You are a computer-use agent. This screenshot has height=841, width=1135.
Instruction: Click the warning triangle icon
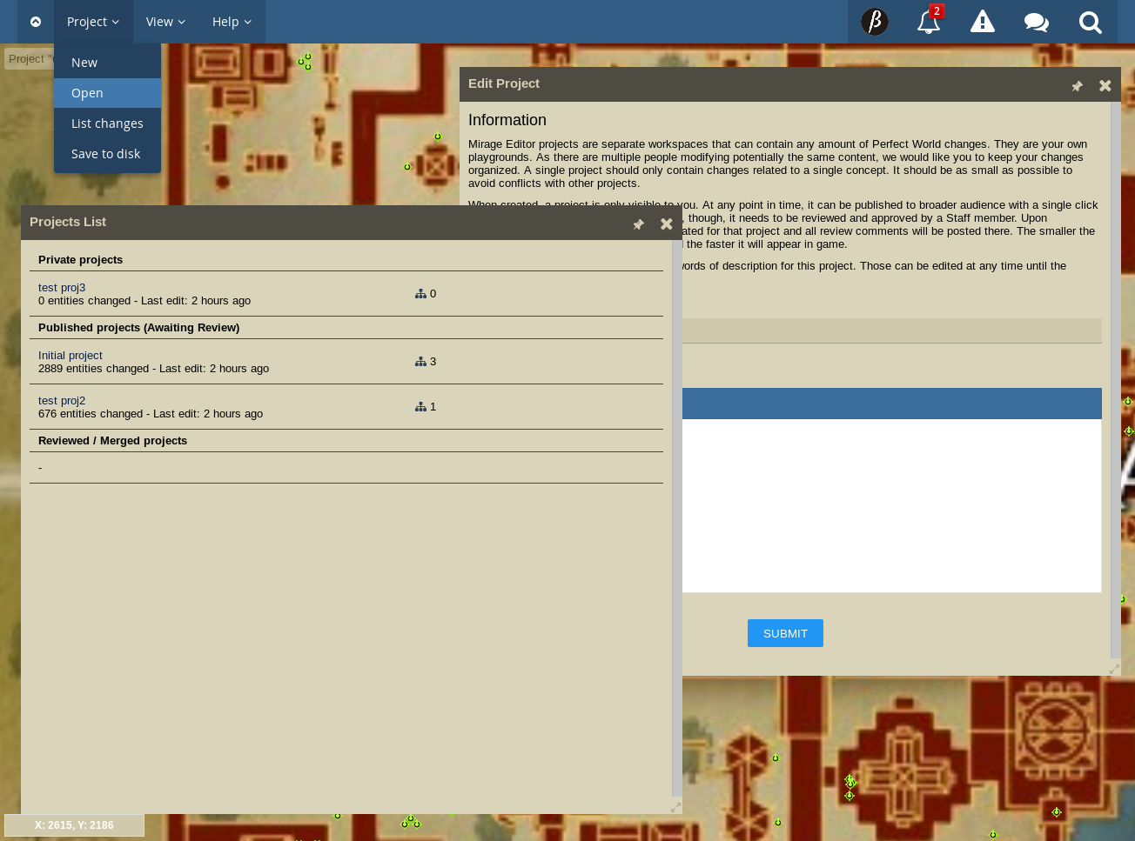pos(982,22)
